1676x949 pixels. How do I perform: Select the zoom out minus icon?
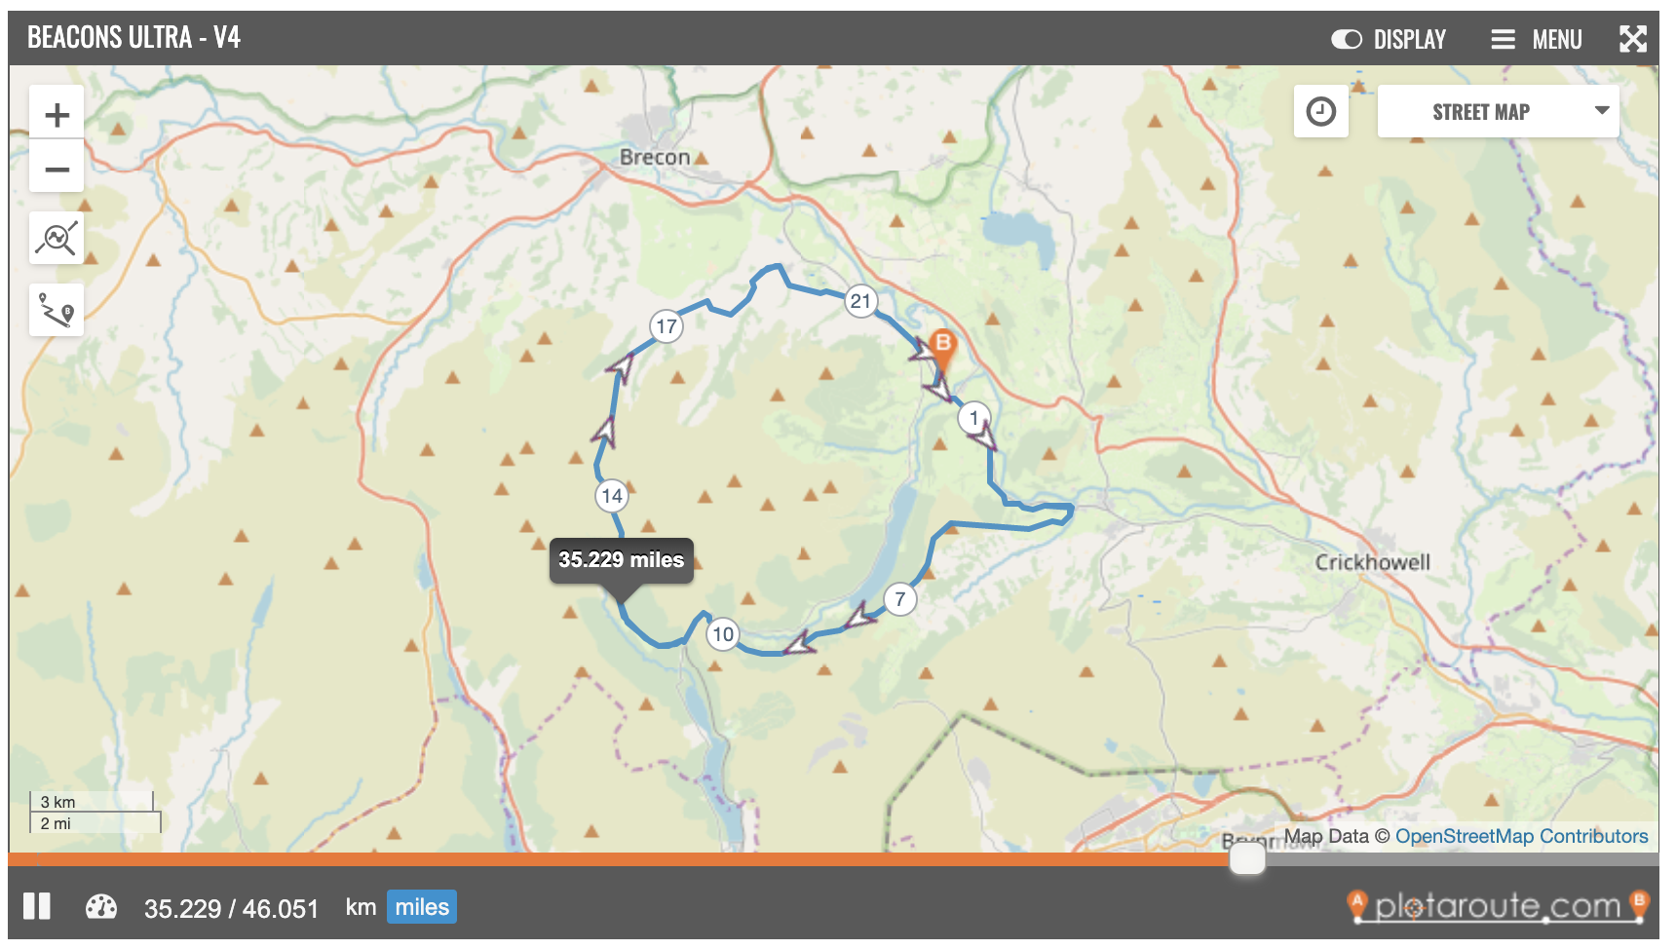coord(56,168)
